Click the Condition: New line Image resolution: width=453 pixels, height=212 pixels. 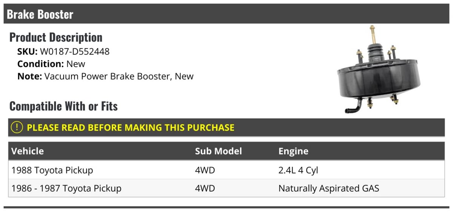51,64
